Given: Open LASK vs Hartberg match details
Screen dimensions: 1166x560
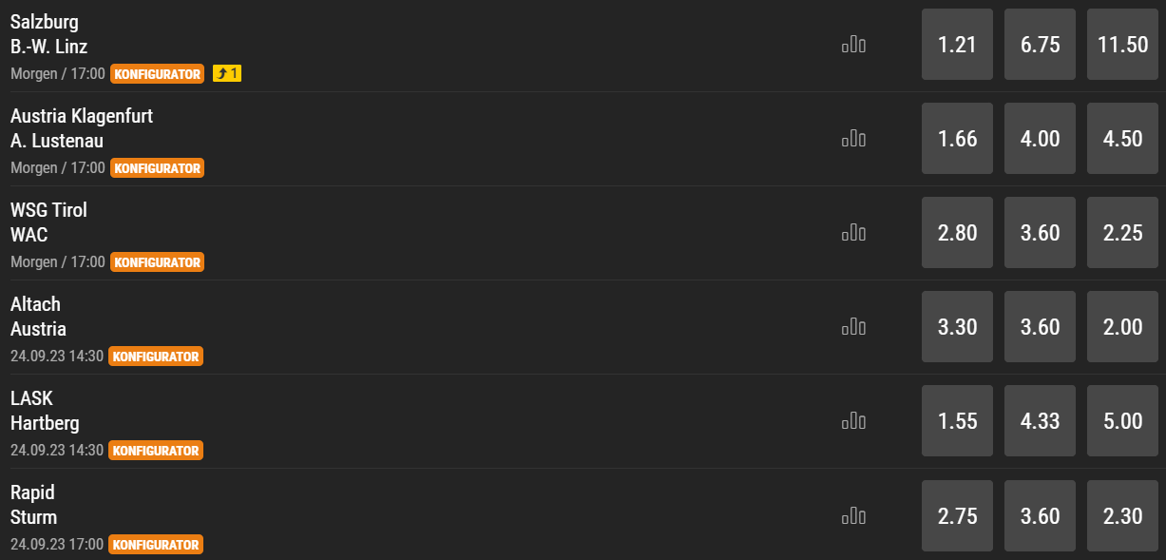Looking at the screenshot, I should (x=45, y=411).
